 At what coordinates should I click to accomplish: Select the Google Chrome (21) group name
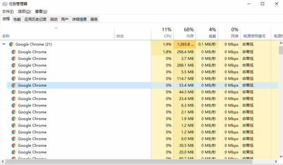click(34, 44)
